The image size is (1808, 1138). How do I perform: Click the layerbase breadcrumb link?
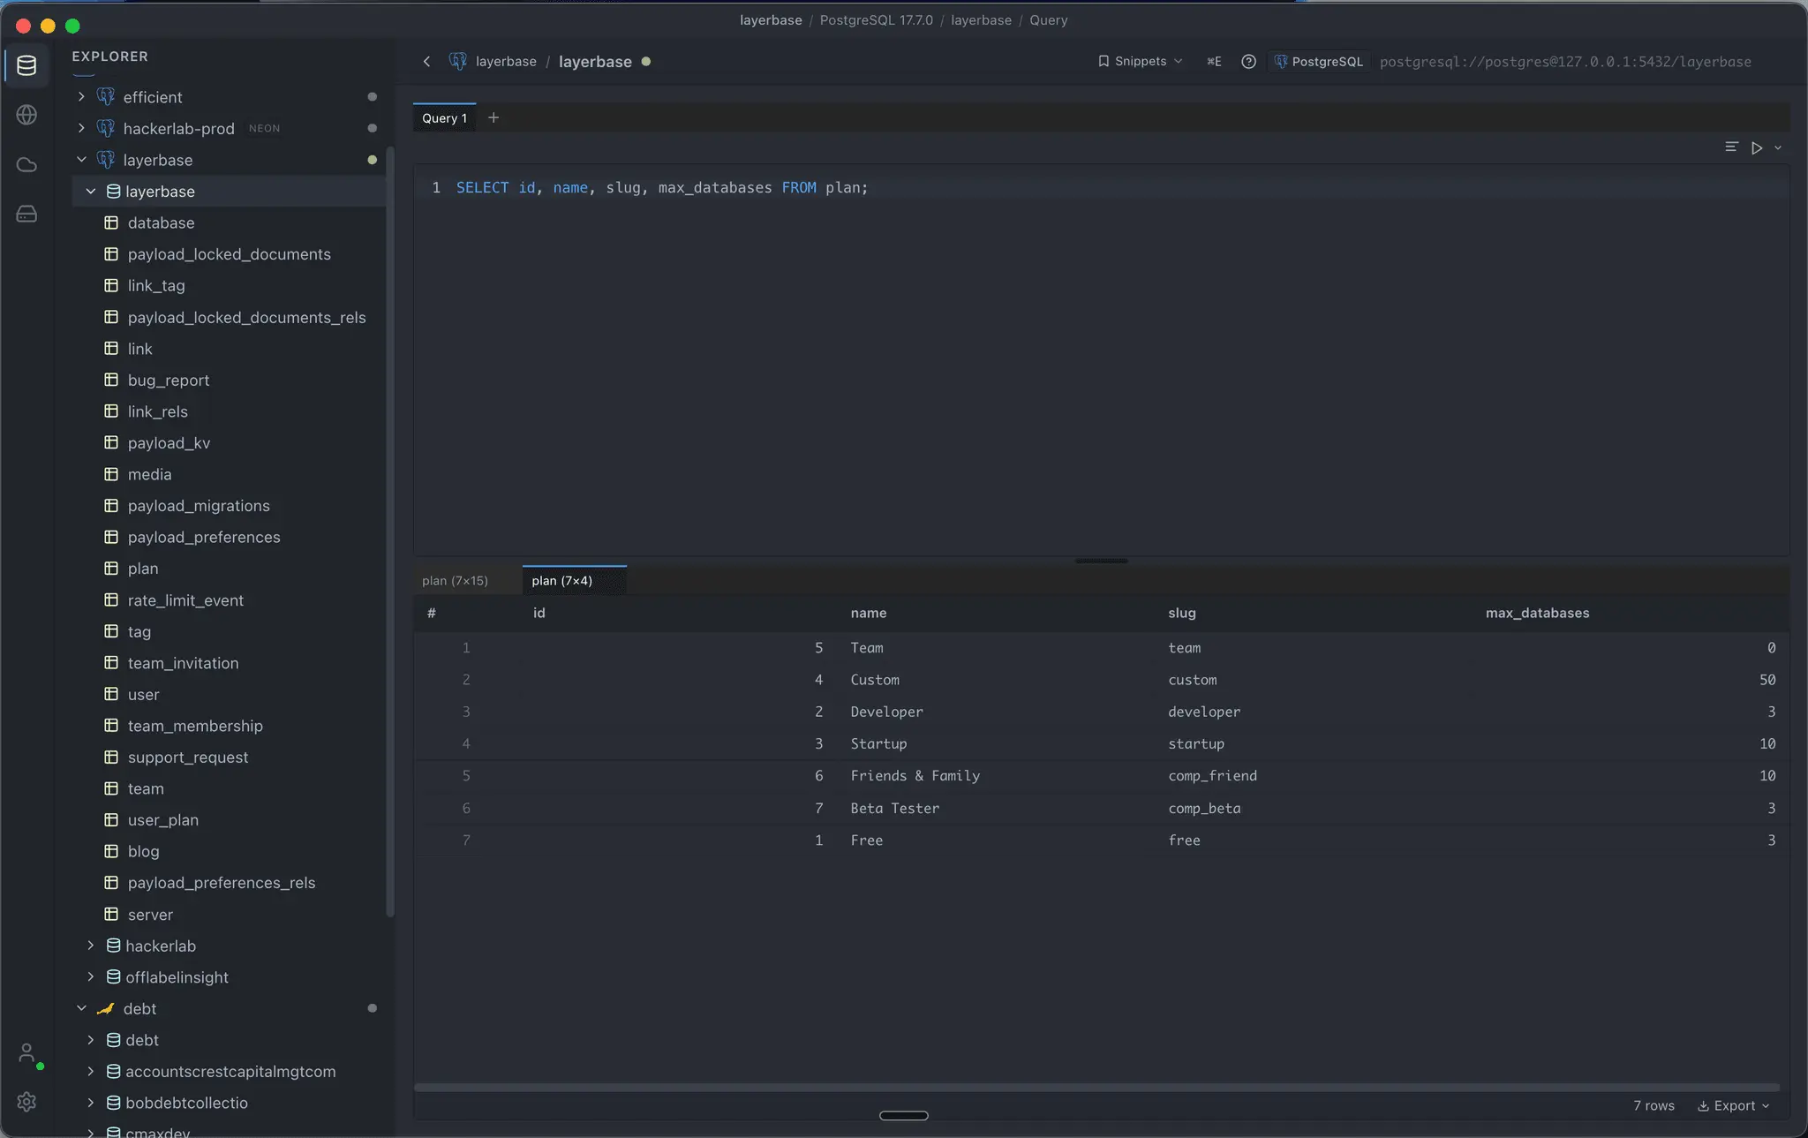506,61
